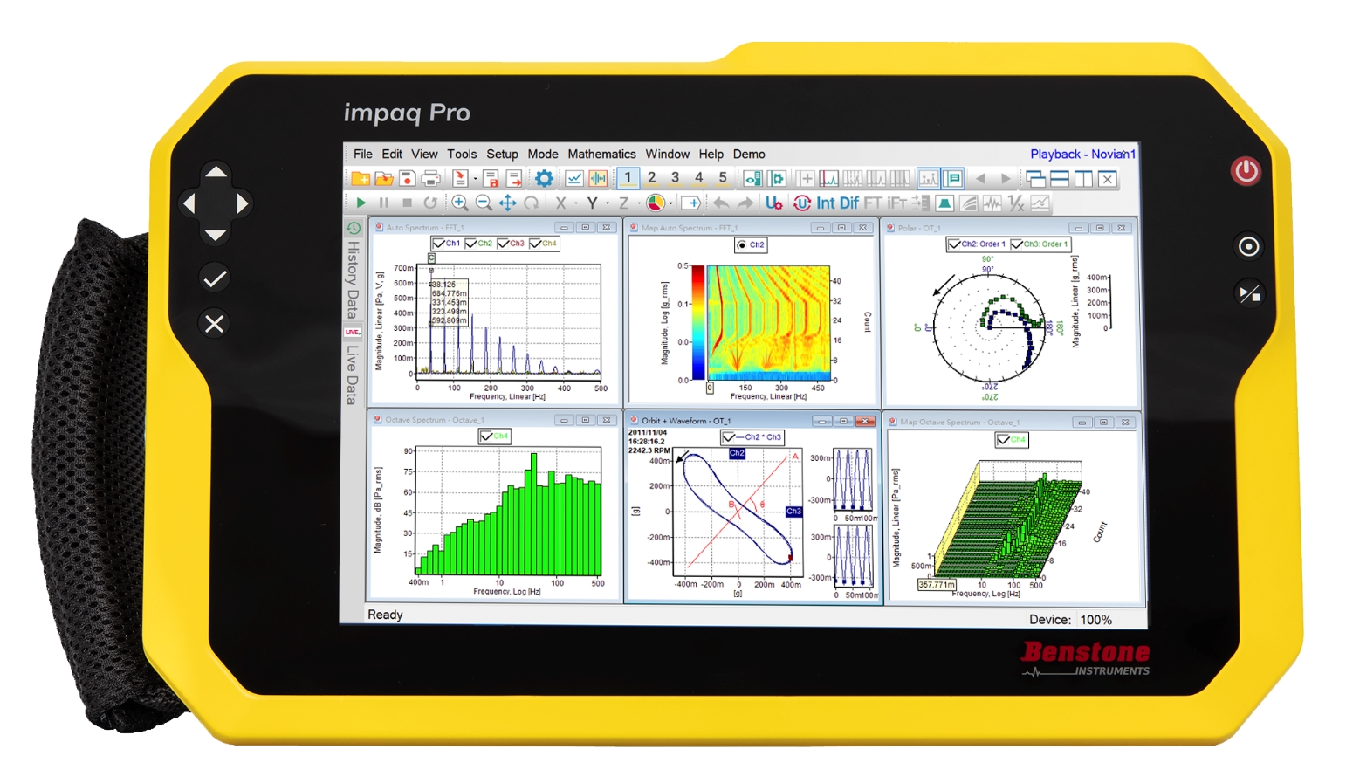Uncheck Ch1 in Auto Spectrum window
1346x763 pixels.
(438, 244)
